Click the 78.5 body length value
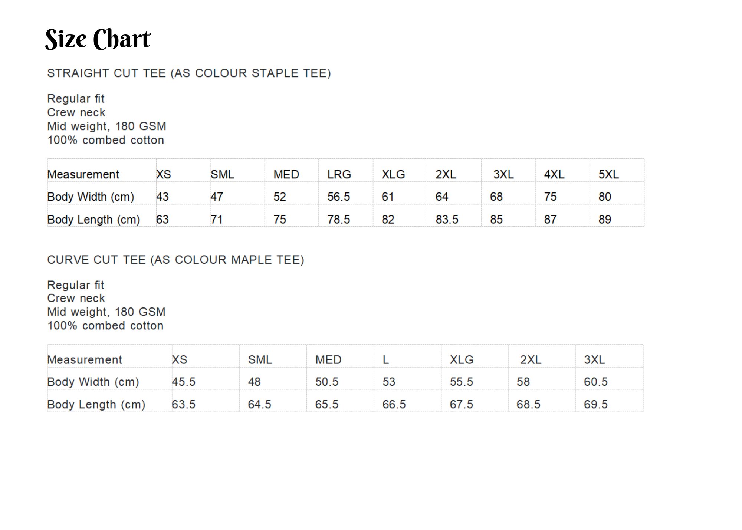Viewport: 742px width, 530px height. (338, 219)
